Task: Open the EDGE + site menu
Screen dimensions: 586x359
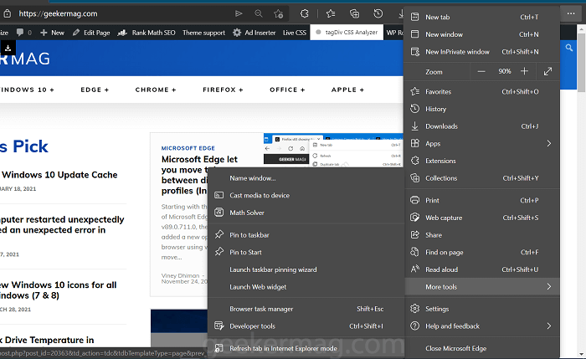Action: tap(95, 90)
